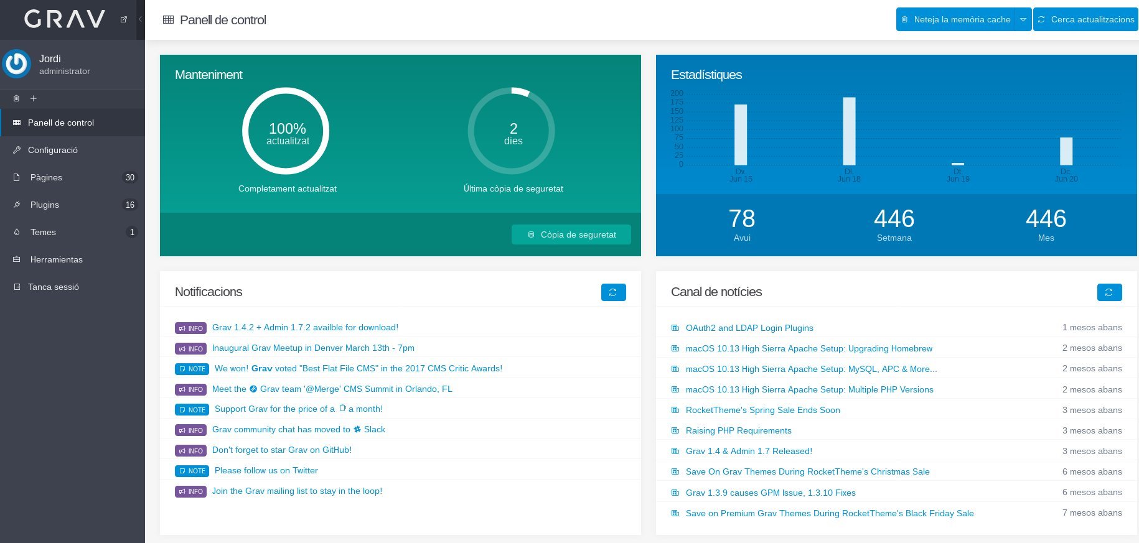Refresh the Canal de notícies feed
1139x543 pixels.
click(1109, 292)
